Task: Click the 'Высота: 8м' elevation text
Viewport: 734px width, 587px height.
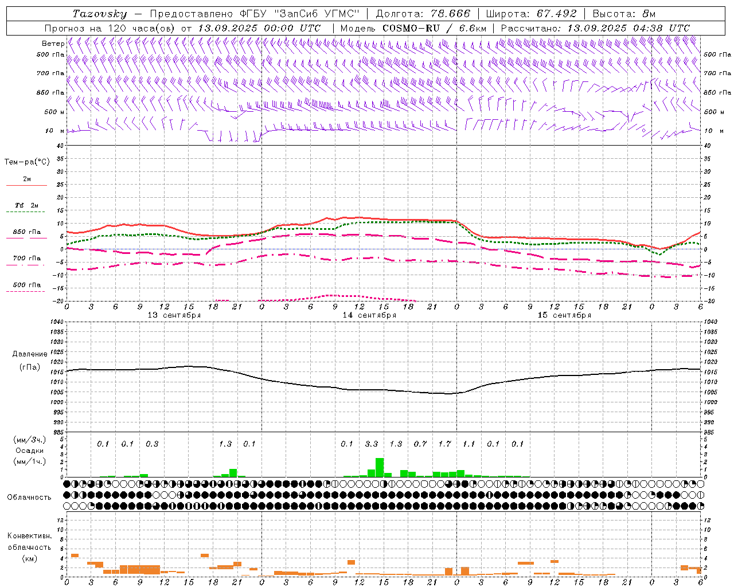Action: click(x=624, y=14)
